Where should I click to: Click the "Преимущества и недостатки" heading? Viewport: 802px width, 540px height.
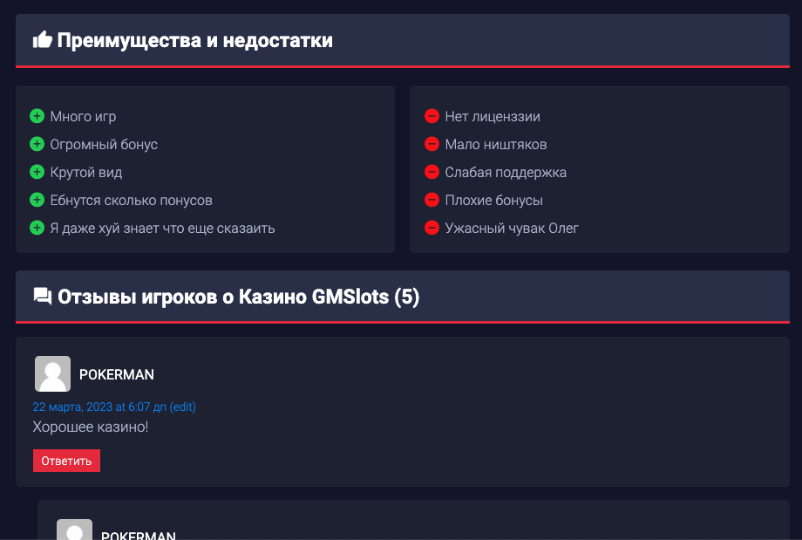195,40
